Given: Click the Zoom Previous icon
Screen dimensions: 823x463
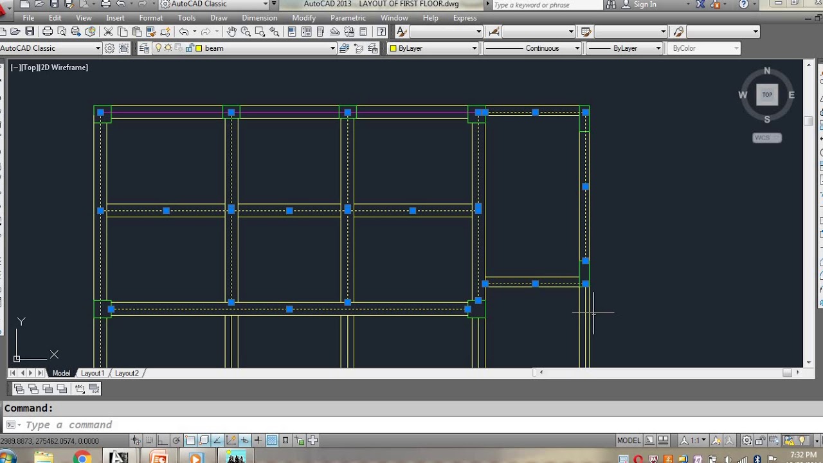Looking at the screenshot, I should pyautogui.click(x=275, y=31).
